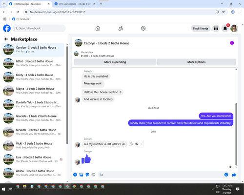Screen dimensions: 244x195
Task: Open Lisa conversation in the list
Action: tap(33, 159)
